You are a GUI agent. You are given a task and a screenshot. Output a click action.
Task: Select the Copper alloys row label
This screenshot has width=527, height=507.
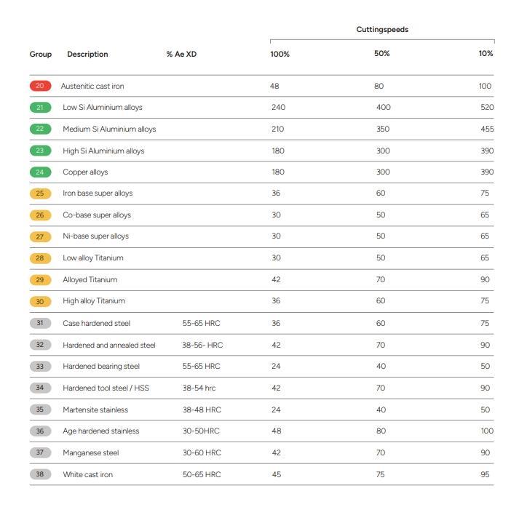pos(85,172)
